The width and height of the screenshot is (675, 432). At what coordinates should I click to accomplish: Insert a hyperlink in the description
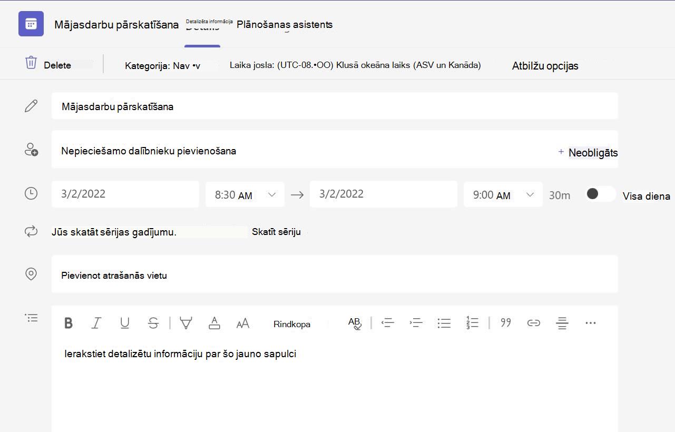pyautogui.click(x=534, y=323)
